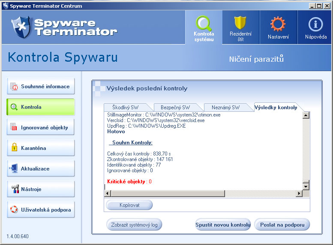
Task: Click 'Ignorované objekty : 0' result line
Action: [x=130, y=170]
